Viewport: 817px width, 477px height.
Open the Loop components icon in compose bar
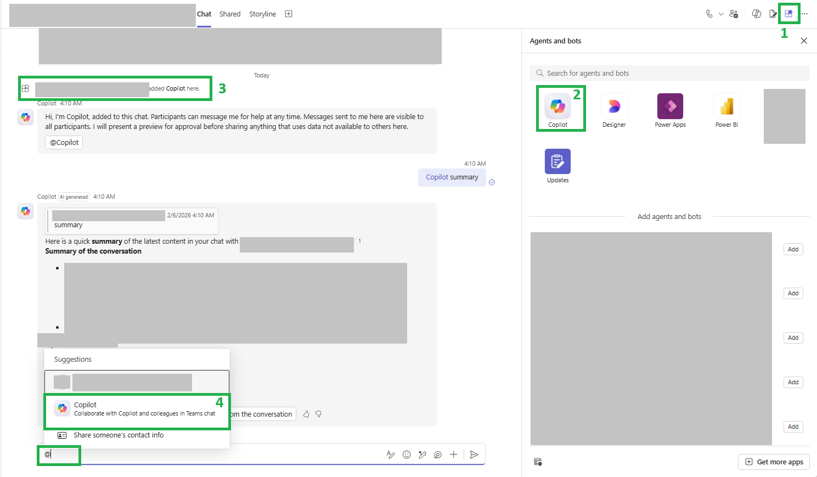(438, 454)
